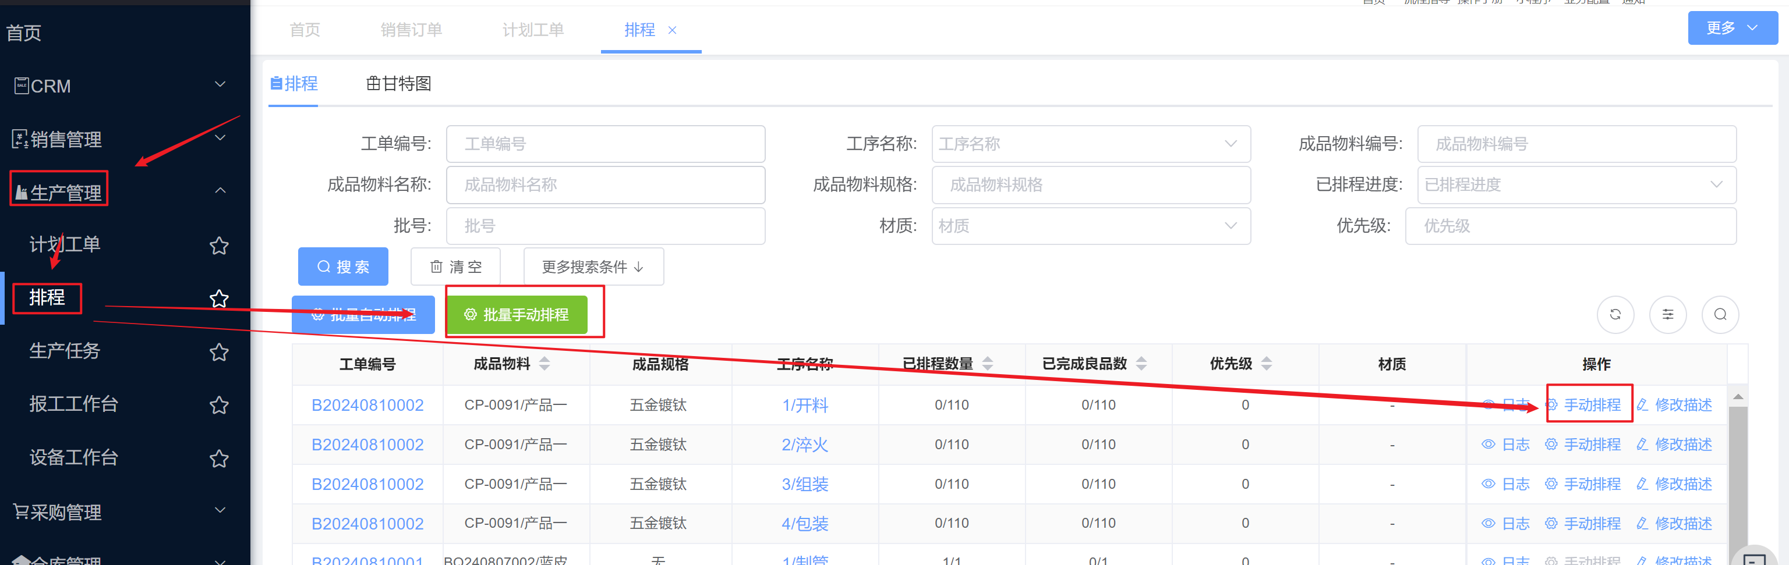
Task: Expand the CRM sidebar menu
Action: click(220, 85)
